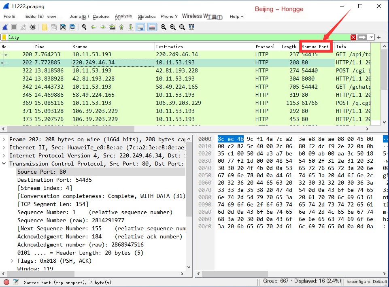The width and height of the screenshot is (389, 287).
Task: Expand Internet Protocol Version 4 node
Action: pyautogui.click(x=4, y=155)
